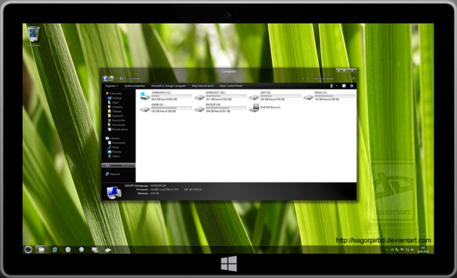Viewport: 457px width, 278px height.
Task: Click the 'Memory:' label in details pane
Action: click(x=143, y=194)
